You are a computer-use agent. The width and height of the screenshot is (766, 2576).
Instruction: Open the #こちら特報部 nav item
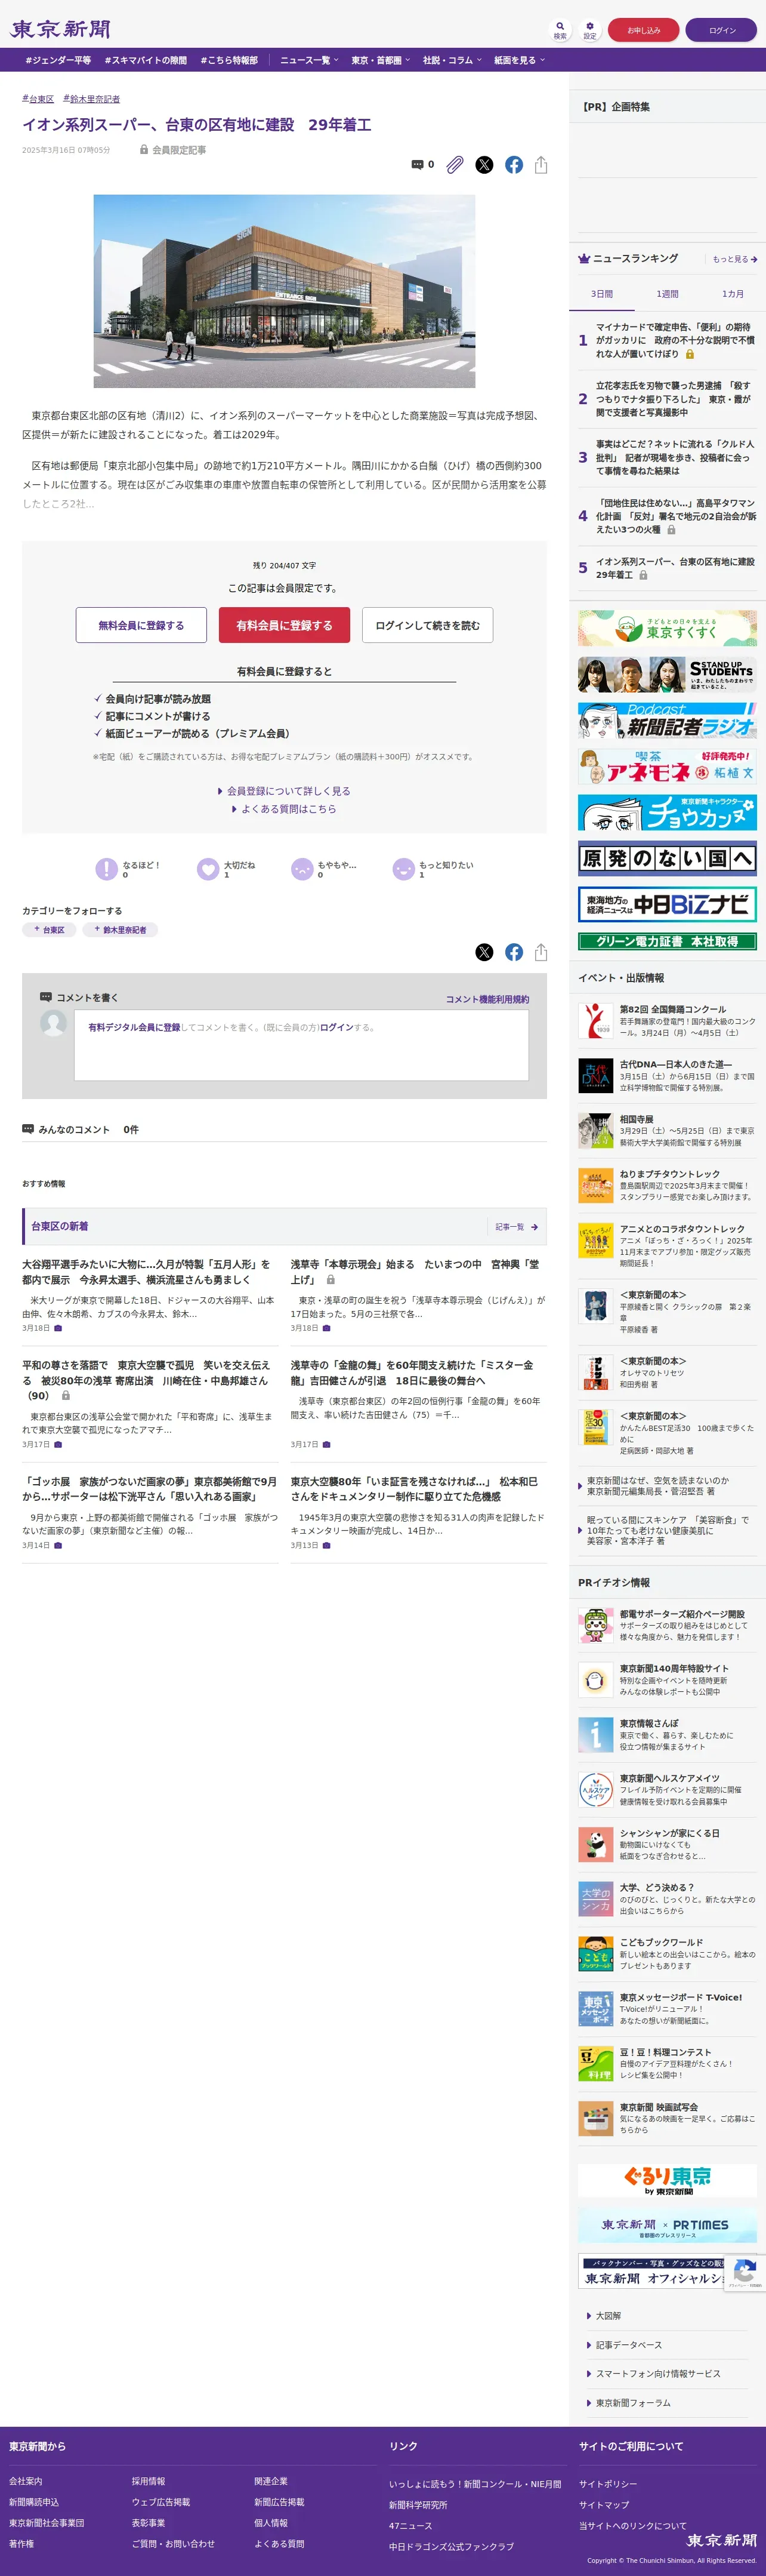tap(228, 60)
